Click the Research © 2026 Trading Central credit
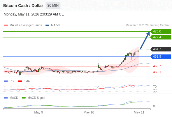 (148, 25)
